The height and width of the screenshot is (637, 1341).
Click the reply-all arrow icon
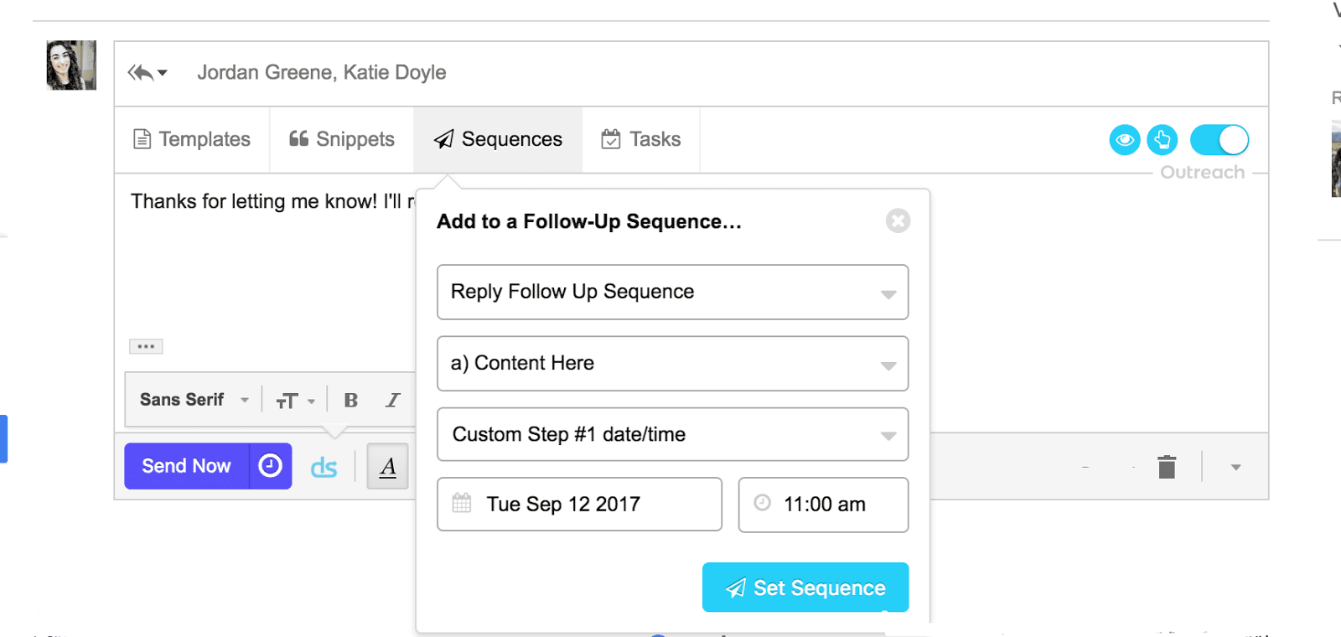pyautogui.click(x=141, y=73)
